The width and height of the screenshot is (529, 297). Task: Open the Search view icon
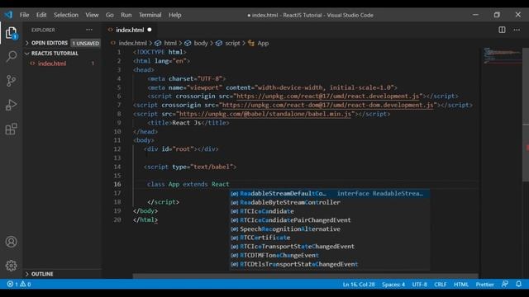pyautogui.click(x=11, y=56)
